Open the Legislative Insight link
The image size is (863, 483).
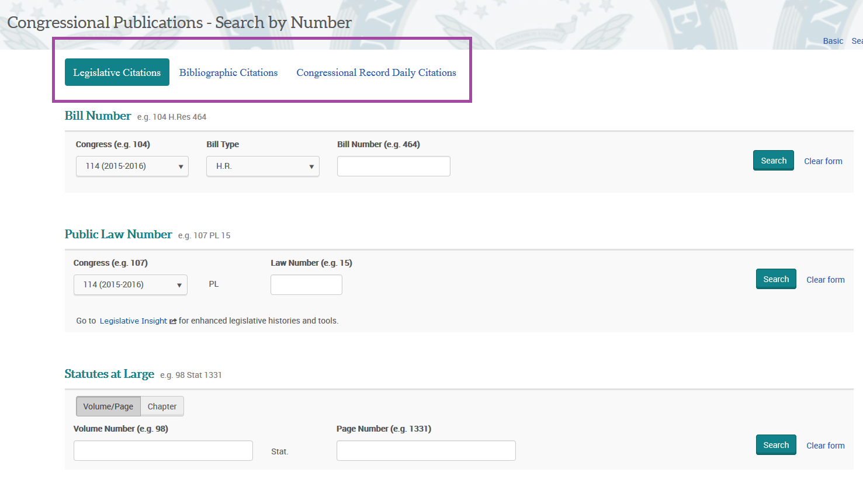click(x=133, y=321)
